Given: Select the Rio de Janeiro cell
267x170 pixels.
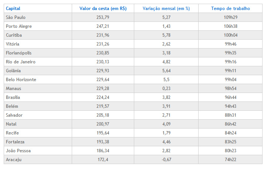Looking at the screenshot, I should coord(19,62).
